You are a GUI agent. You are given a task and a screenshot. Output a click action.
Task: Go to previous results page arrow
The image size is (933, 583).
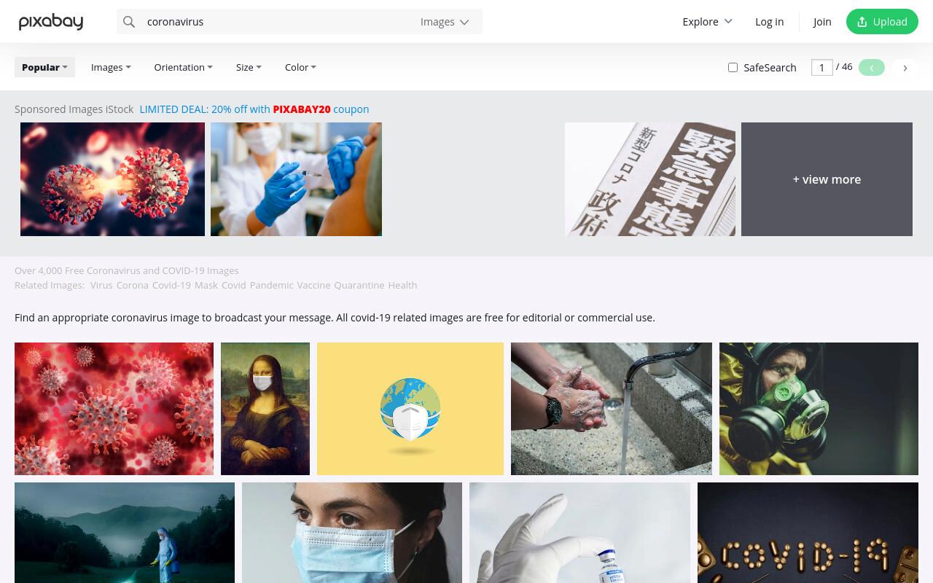click(871, 68)
